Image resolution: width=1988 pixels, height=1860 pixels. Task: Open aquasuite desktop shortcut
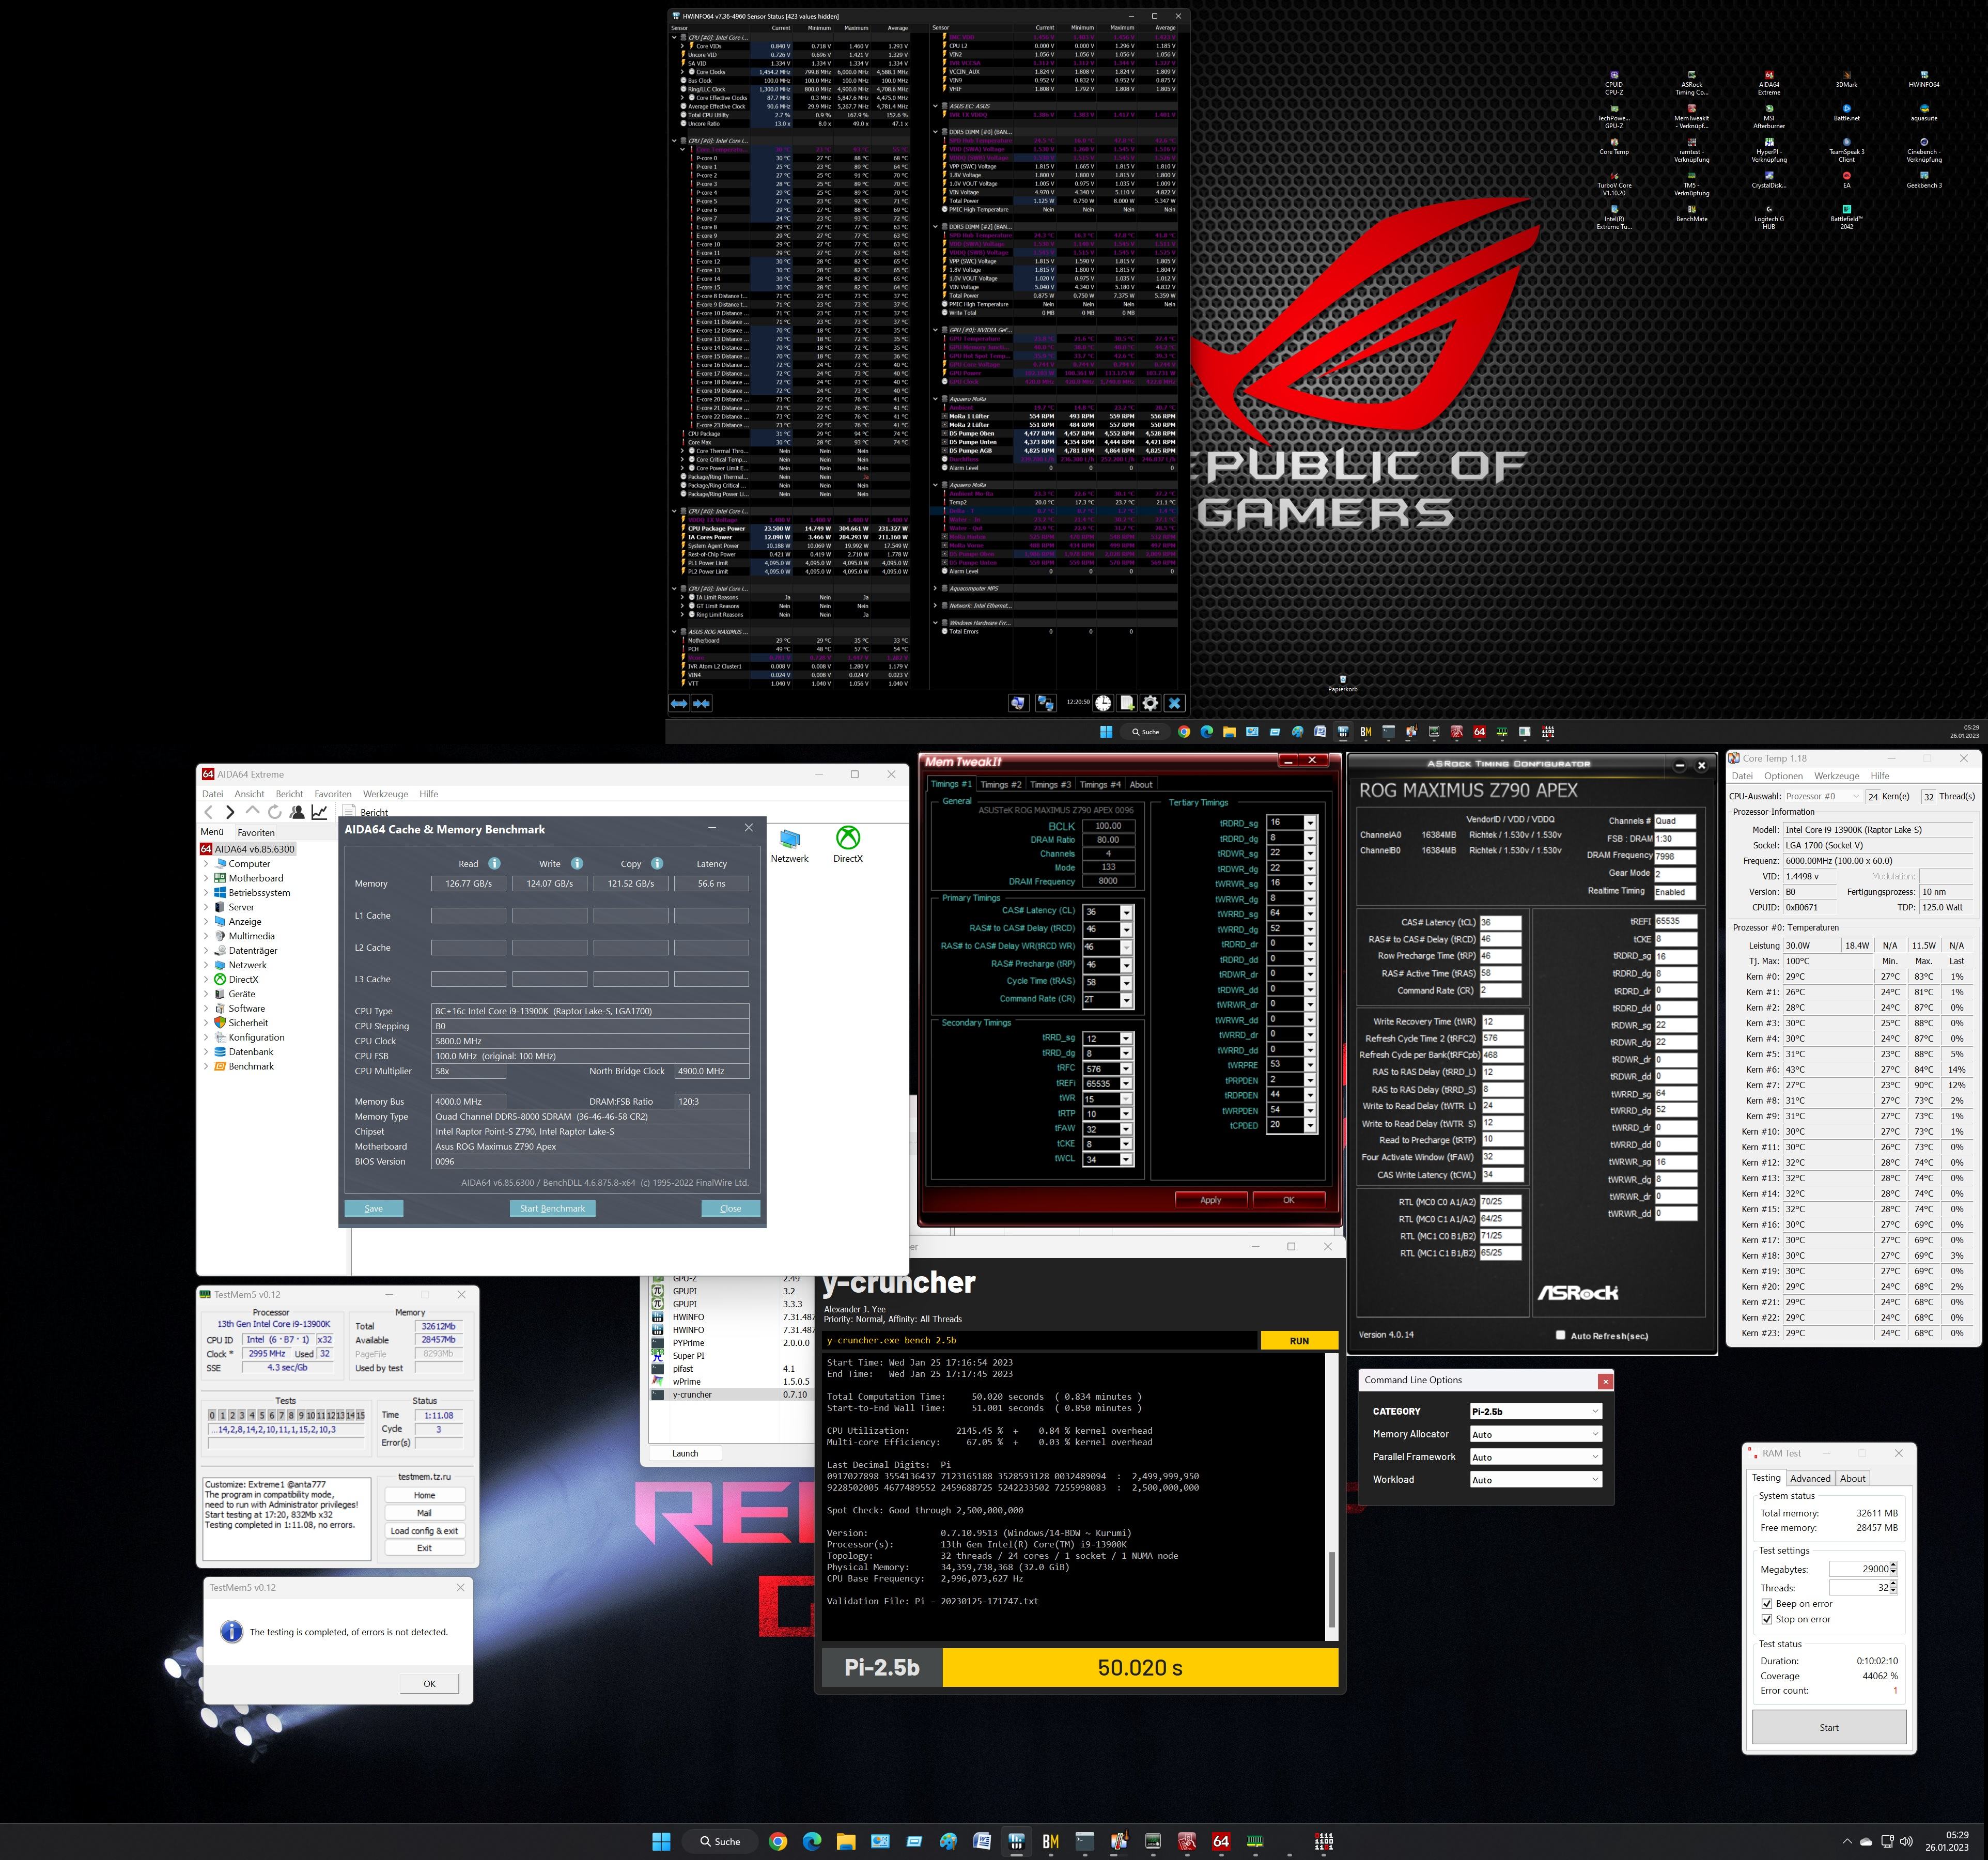click(1924, 112)
